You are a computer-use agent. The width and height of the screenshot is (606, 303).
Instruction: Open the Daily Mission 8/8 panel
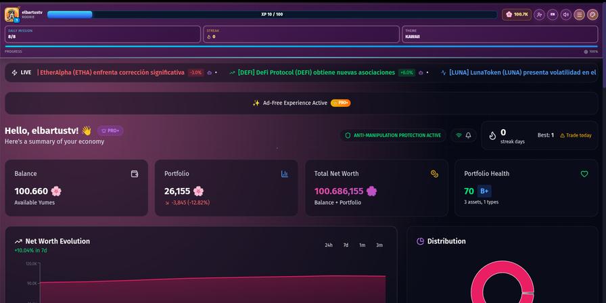tap(103, 34)
